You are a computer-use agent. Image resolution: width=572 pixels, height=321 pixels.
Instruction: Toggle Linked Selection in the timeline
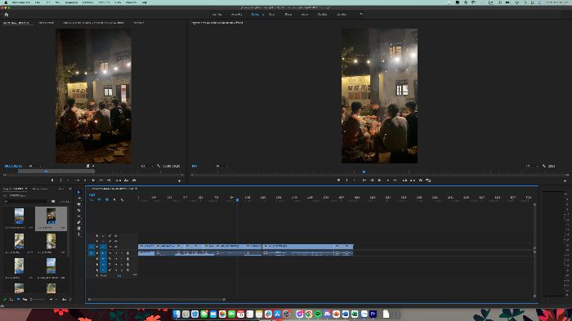107,199
